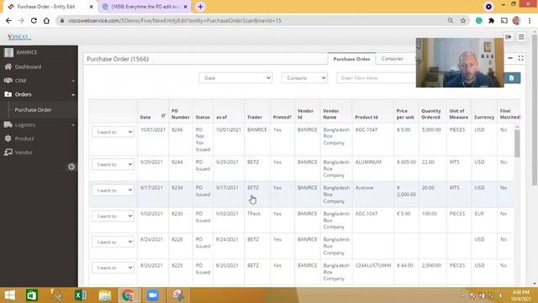
Task: Open Excel from the taskbar
Action: tap(81, 295)
